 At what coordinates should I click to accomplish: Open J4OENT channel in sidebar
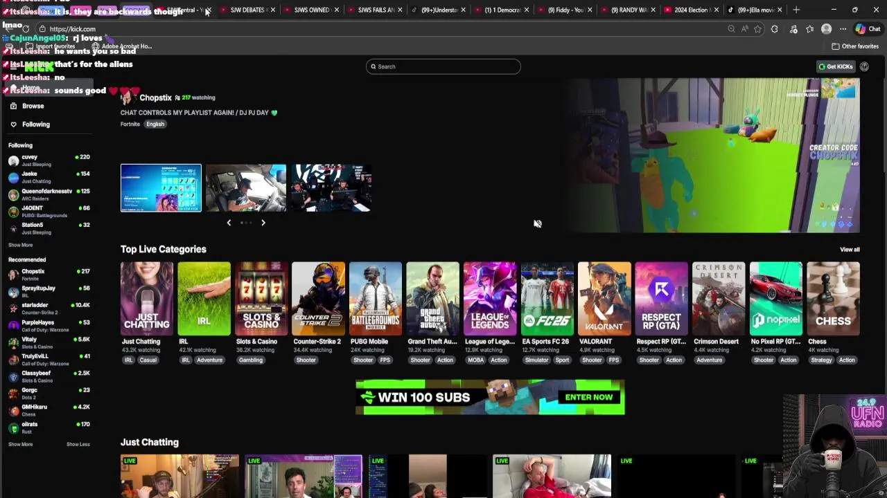pyautogui.click(x=49, y=211)
